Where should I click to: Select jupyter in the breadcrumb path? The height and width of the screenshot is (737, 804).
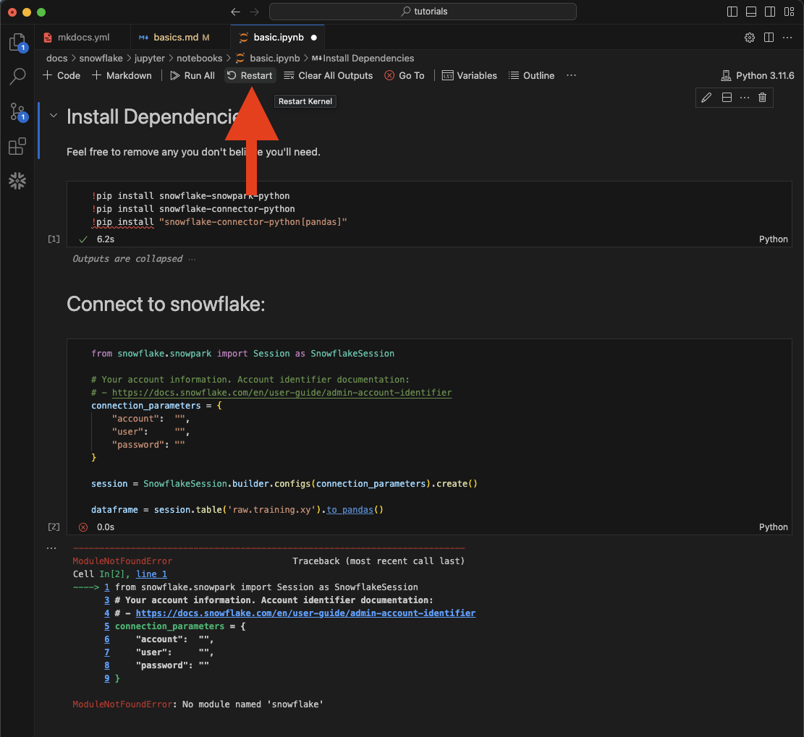coord(150,59)
